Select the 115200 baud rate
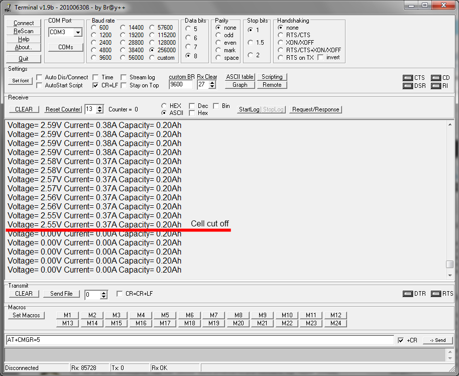The image size is (459, 376). click(x=152, y=35)
